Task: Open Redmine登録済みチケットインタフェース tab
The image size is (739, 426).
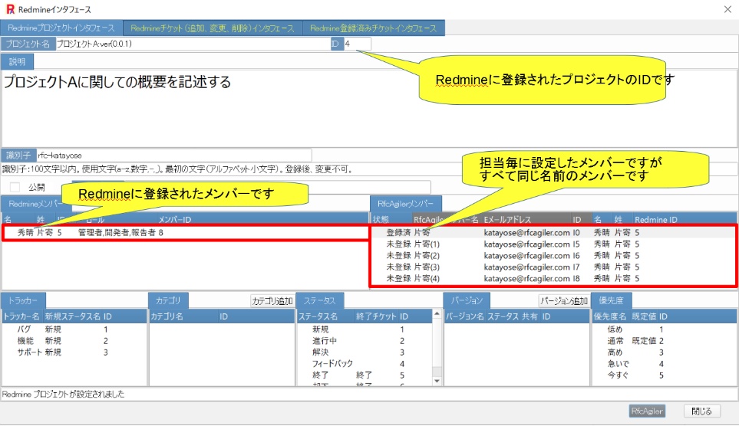Action: tap(373, 28)
